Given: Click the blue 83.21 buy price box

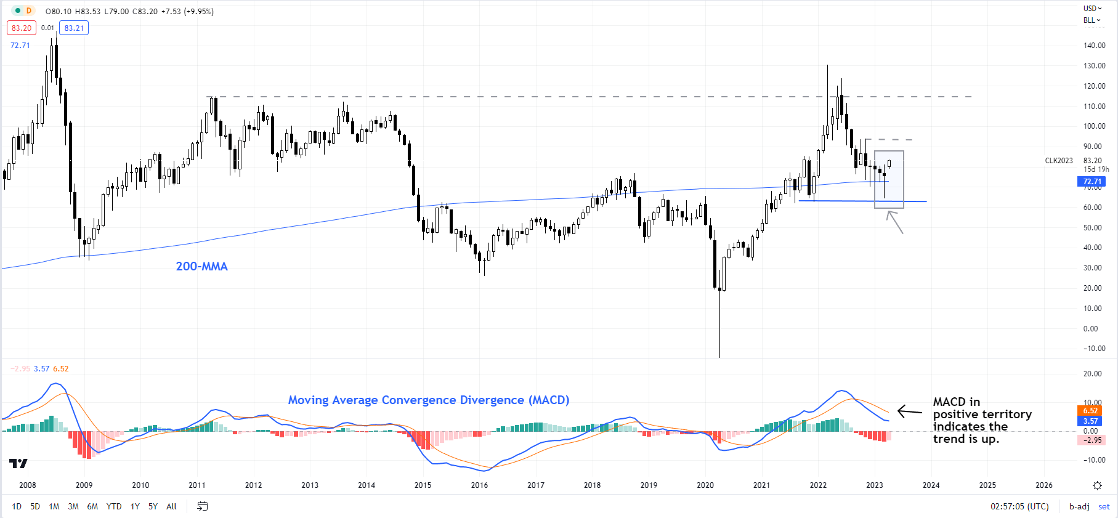Looking at the screenshot, I should (x=74, y=28).
